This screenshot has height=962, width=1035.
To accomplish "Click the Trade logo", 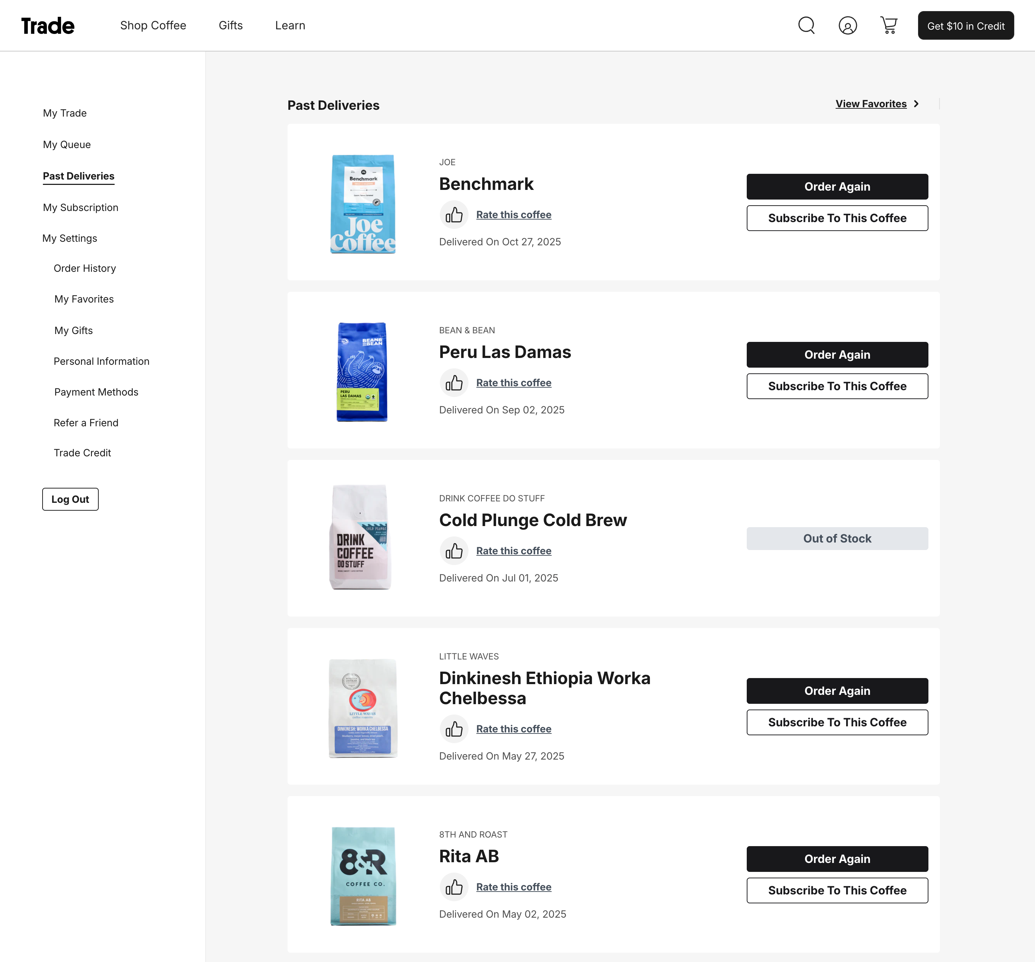I will tap(48, 25).
